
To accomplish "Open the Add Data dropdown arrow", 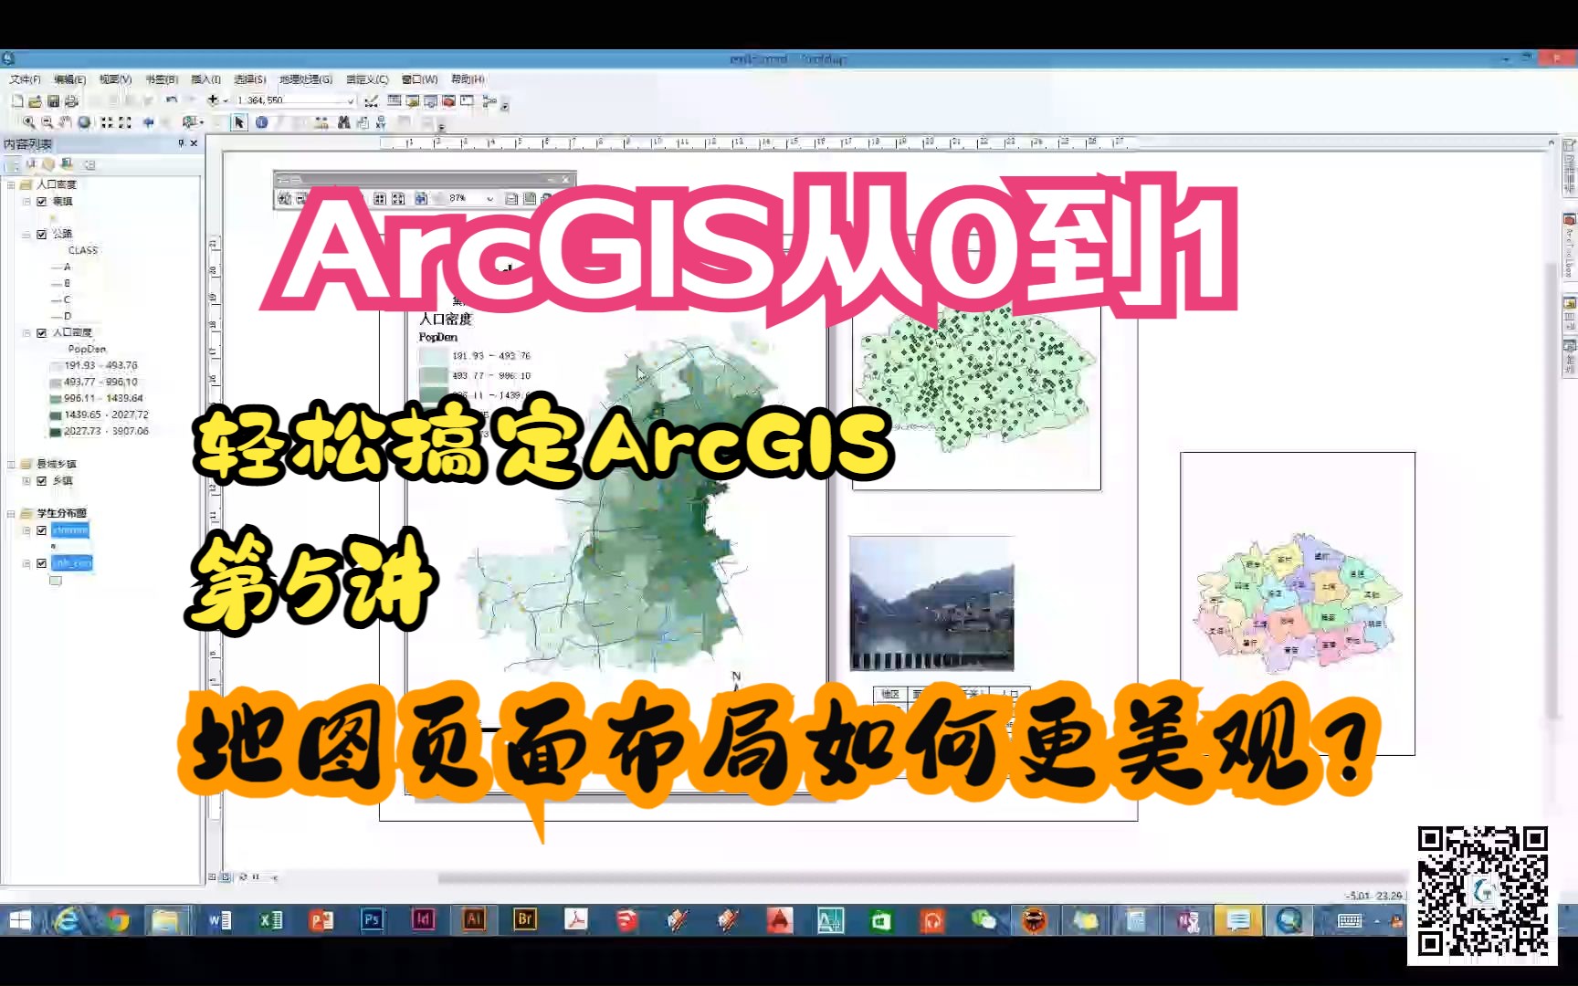I will point(225,100).
